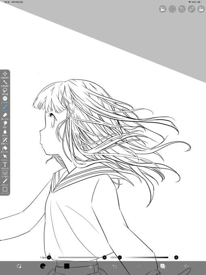Open the FX Filter (フィルター) tool
This screenshot has height=275, width=206.
pyautogui.click(x=5, y=99)
